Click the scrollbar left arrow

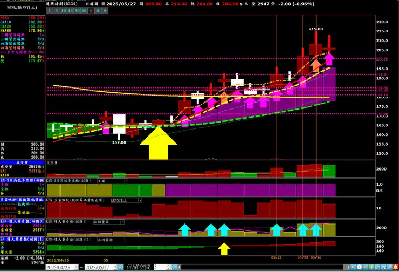coord(180,267)
